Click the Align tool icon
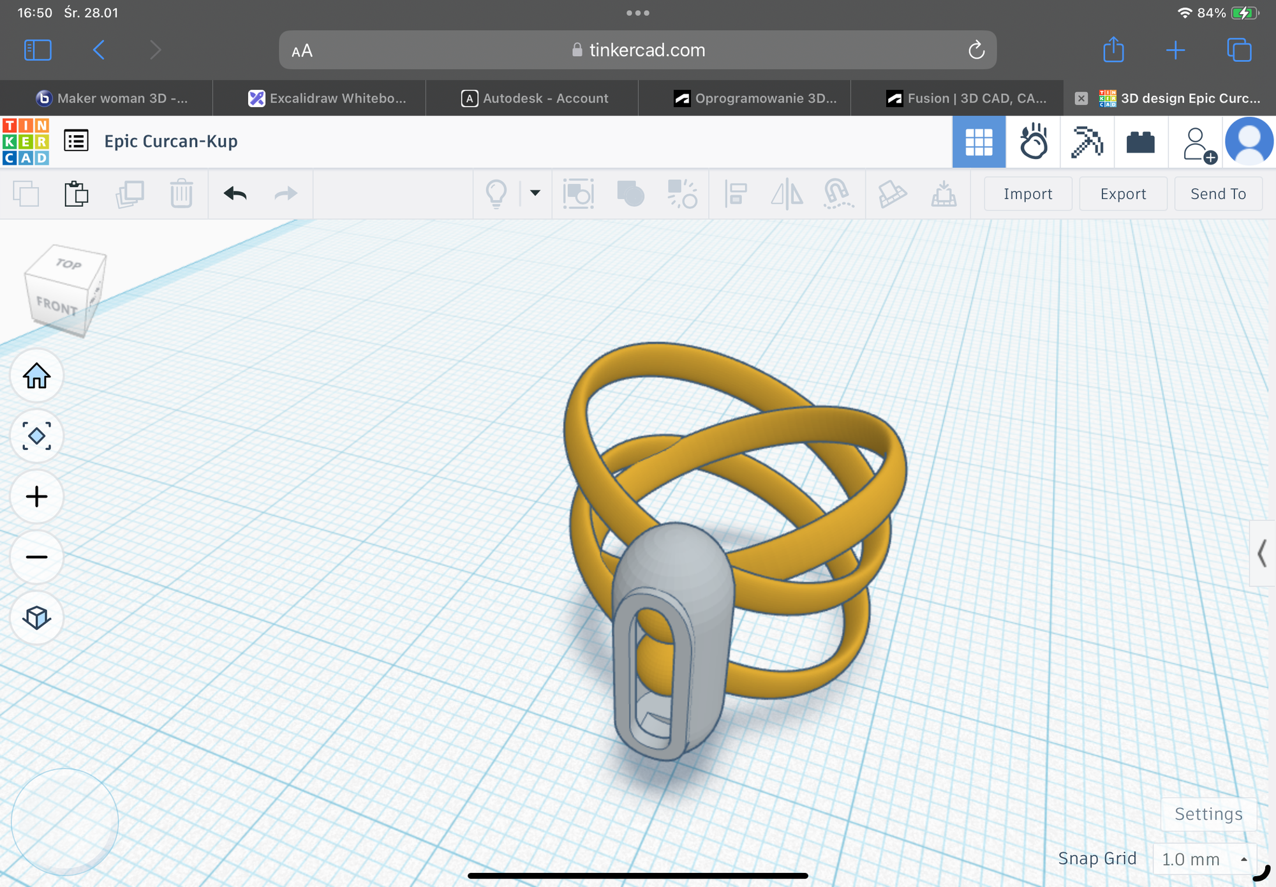Image resolution: width=1276 pixels, height=887 pixels. [x=736, y=193]
